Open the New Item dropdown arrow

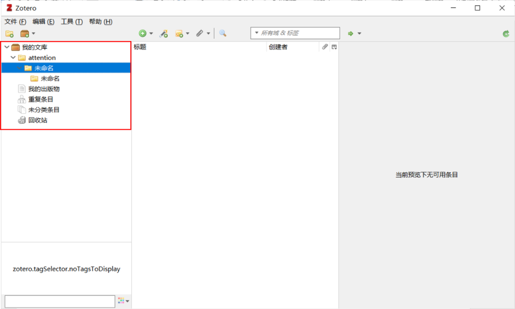pyautogui.click(x=151, y=33)
